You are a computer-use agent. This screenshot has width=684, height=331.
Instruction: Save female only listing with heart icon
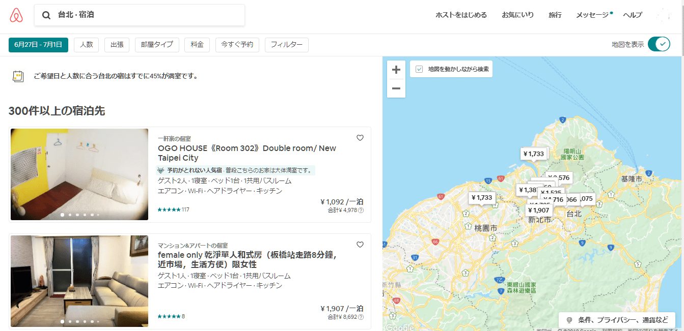tap(360, 245)
